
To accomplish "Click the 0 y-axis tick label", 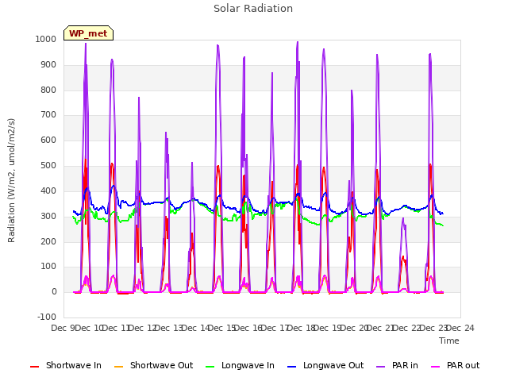I will click(54, 291).
